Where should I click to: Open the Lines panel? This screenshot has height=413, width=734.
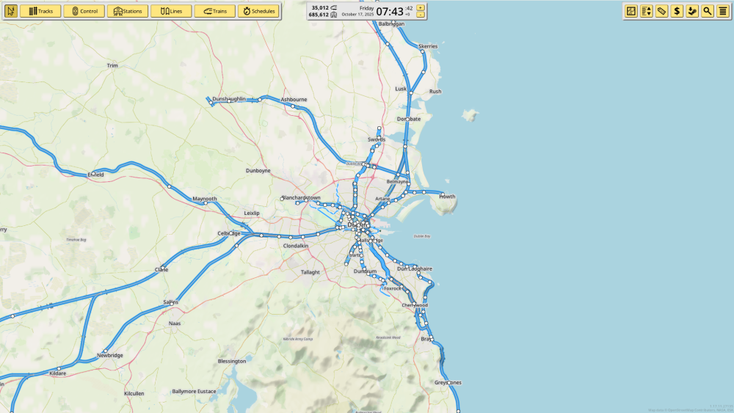(171, 11)
